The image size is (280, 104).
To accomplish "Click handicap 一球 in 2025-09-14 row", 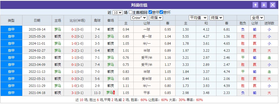I will [147, 30].
